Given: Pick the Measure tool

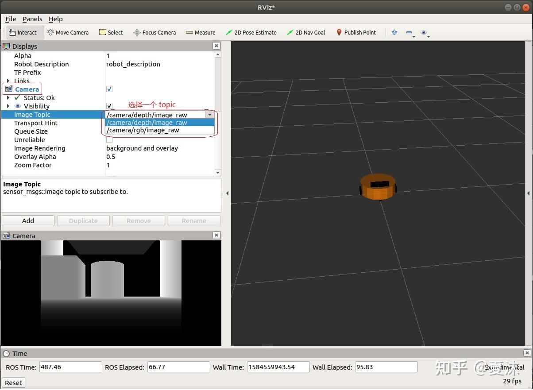Looking at the screenshot, I should 201,32.
